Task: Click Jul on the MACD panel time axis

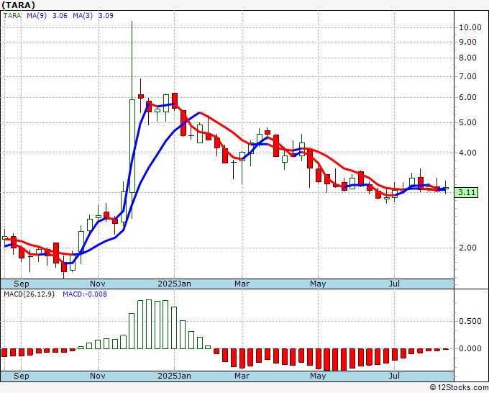Action: [395, 376]
